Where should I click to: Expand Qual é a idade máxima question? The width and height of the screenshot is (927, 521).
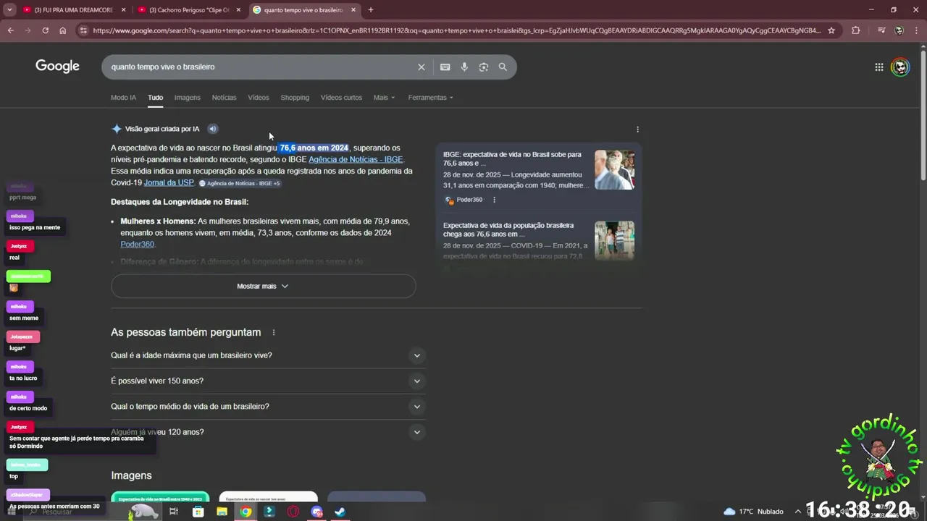point(268,355)
